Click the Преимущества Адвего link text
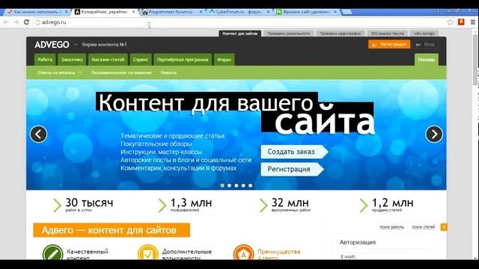479x269 pixels. pos(278,255)
